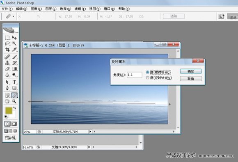Select the History Brush tool
Screen dimensions: 238x162
[14, 63]
